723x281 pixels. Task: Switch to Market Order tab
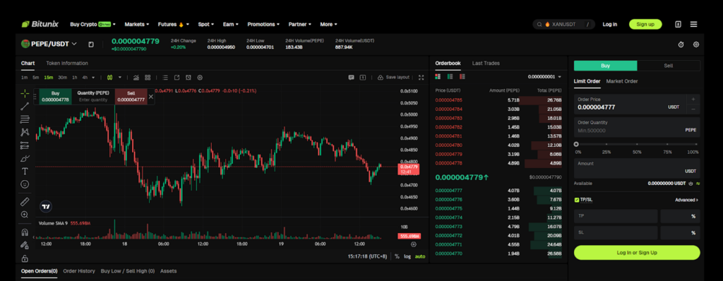click(622, 81)
